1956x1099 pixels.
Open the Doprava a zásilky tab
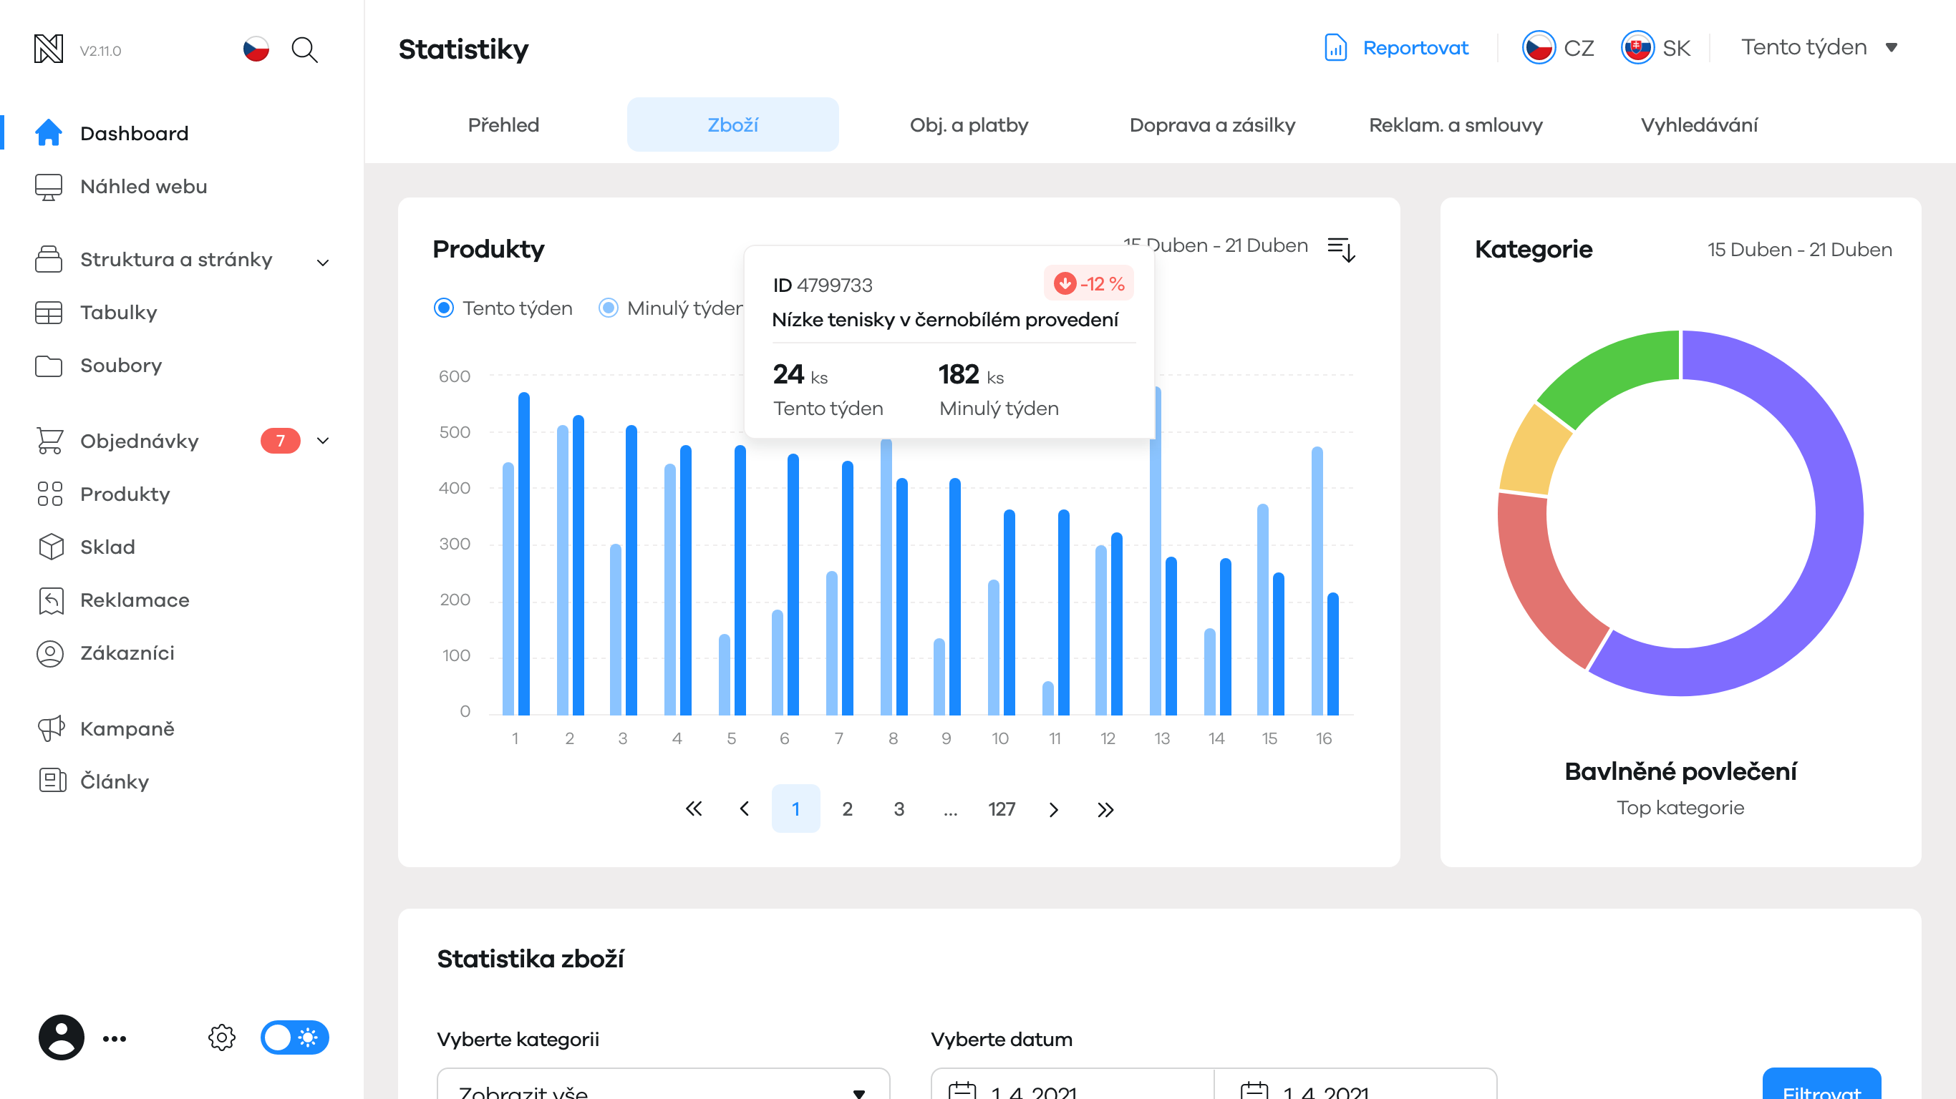1212,124
